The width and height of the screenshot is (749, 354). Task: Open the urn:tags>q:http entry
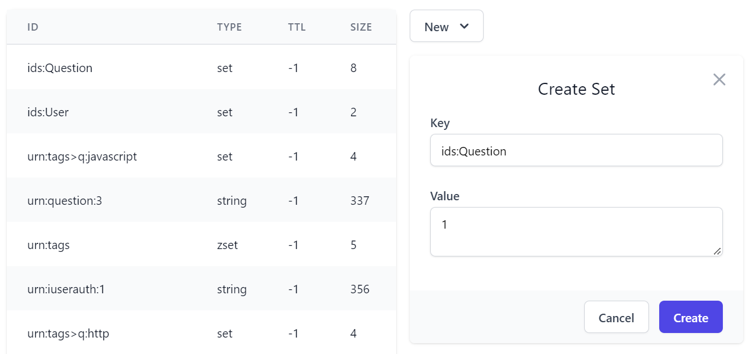click(x=201, y=332)
